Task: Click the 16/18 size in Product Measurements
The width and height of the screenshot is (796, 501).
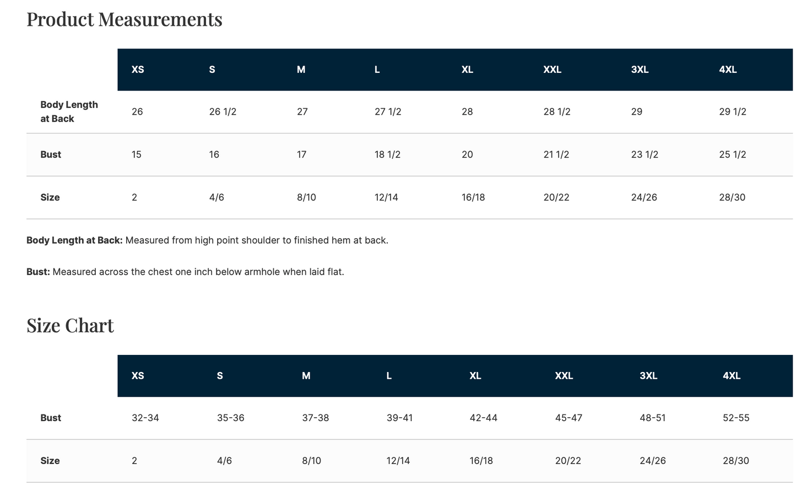Action: coord(473,197)
